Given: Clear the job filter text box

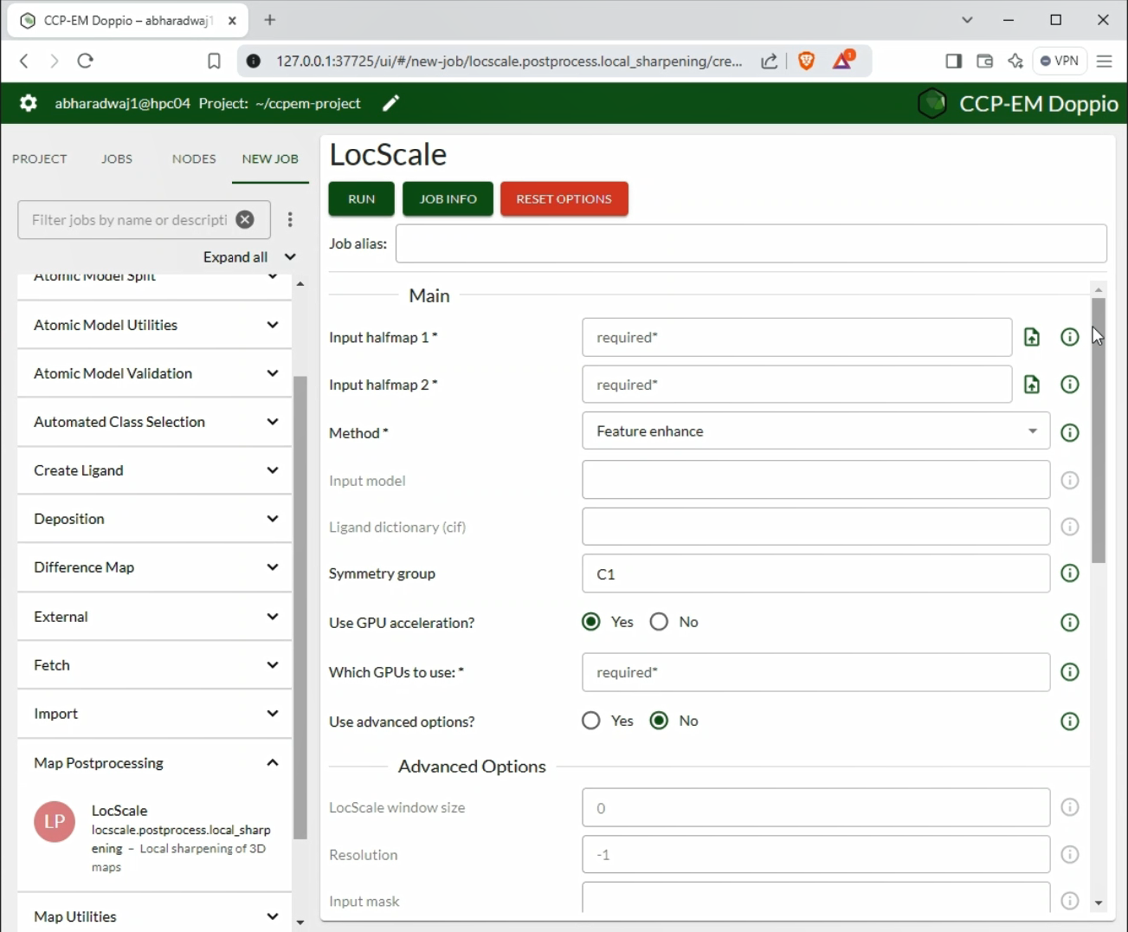Looking at the screenshot, I should 245,220.
